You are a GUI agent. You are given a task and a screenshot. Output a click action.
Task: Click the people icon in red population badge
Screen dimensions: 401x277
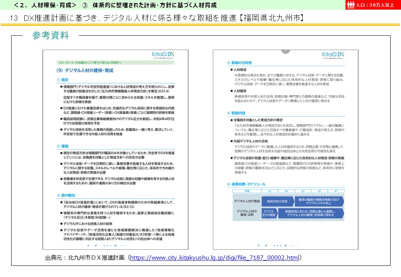350,5
